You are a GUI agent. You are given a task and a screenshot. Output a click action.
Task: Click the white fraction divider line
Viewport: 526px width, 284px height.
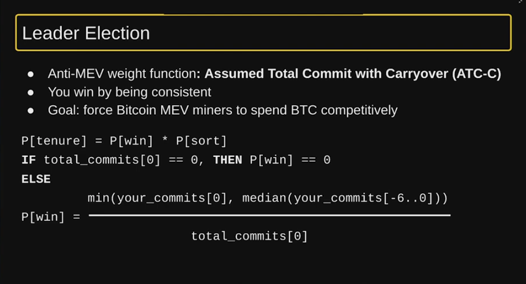pyautogui.click(x=270, y=215)
